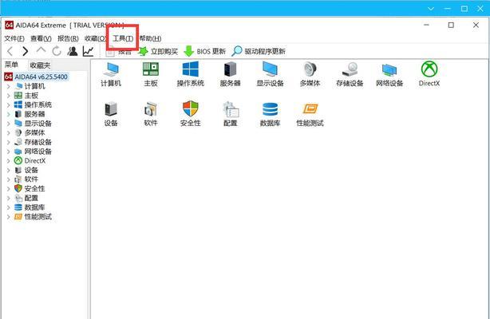Expand the 主板 tree node
490x319 pixels.
tap(9, 96)
